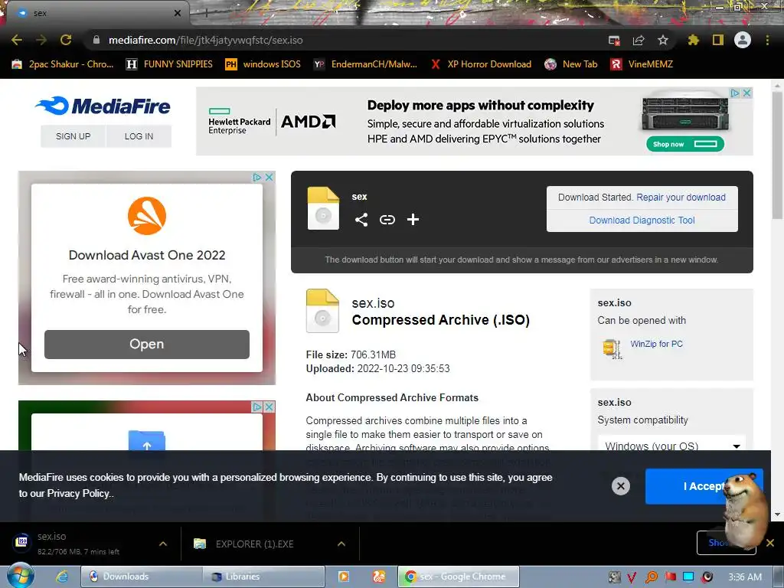Open AdChoices icon on Avast ad
The image size is (784, 588).
[257, 177]
